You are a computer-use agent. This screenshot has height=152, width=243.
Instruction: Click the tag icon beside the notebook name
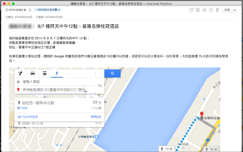click(x=30, y=10)
